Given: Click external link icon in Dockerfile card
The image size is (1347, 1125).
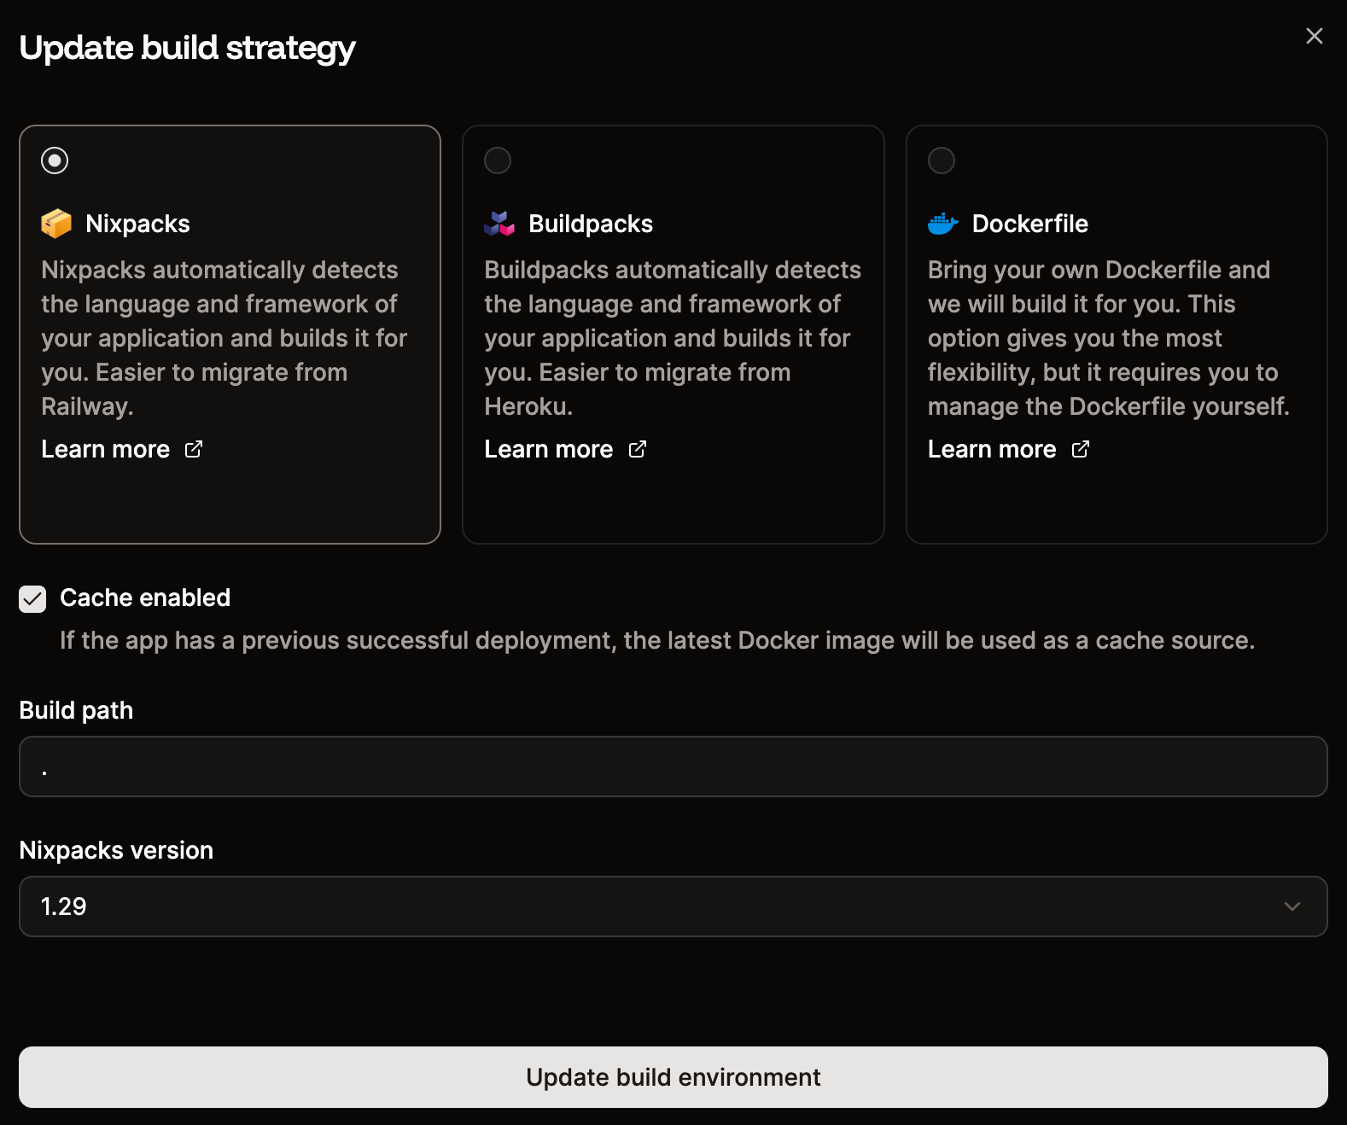Looking at the screenshot, I should pos(1081,449).
